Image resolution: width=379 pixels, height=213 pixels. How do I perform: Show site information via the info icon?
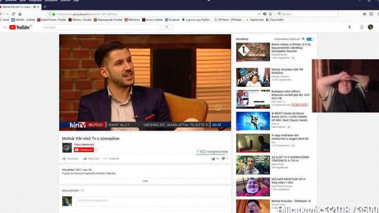[x=50, y=14]
